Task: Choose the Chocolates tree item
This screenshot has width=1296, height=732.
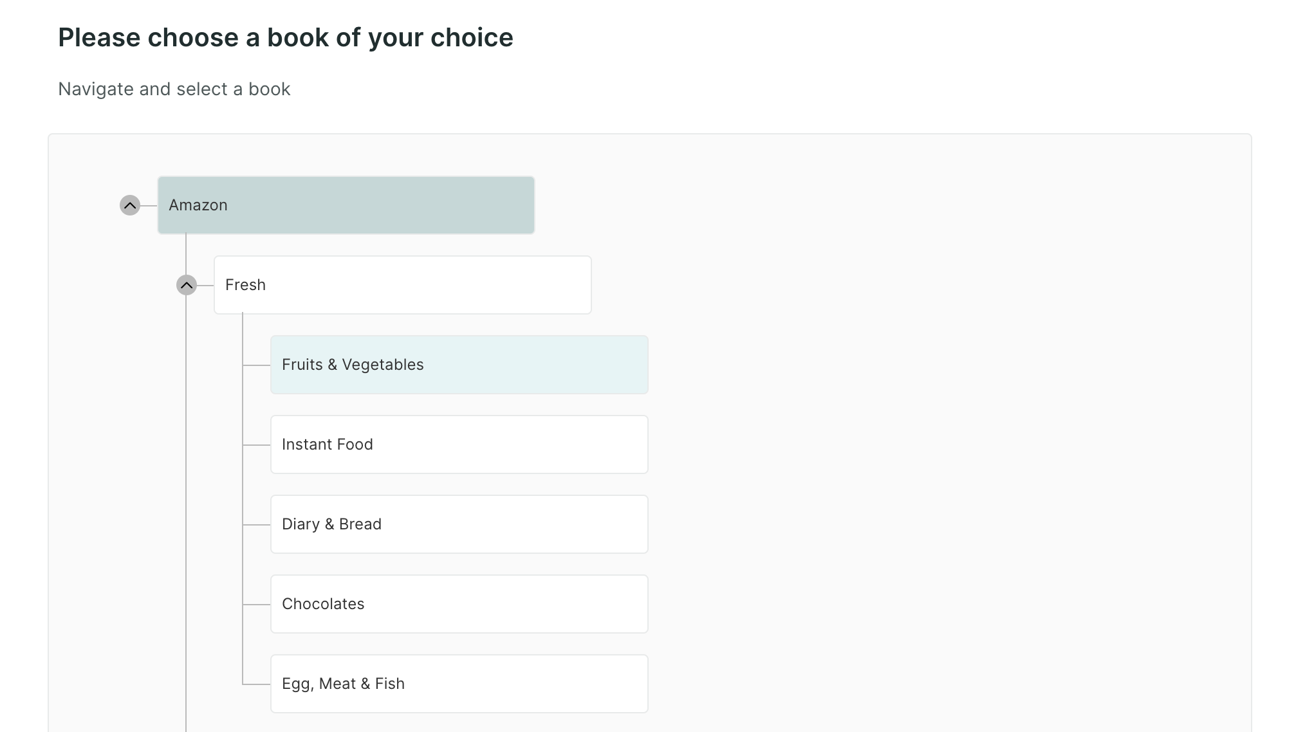Action: coord(459,604)
